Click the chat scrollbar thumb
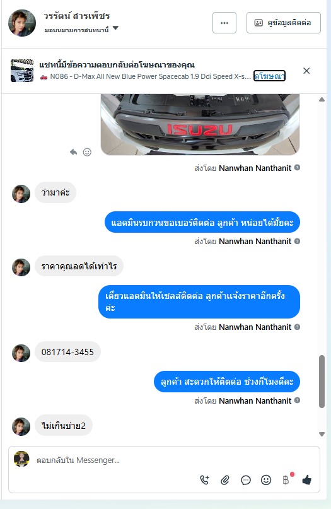The width and height of the screenshot is (331, 509). (x=322, y=381)
